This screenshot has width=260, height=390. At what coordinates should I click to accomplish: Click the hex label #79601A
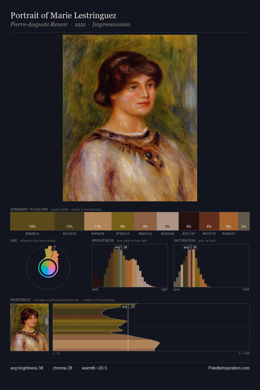click(123, 234)
